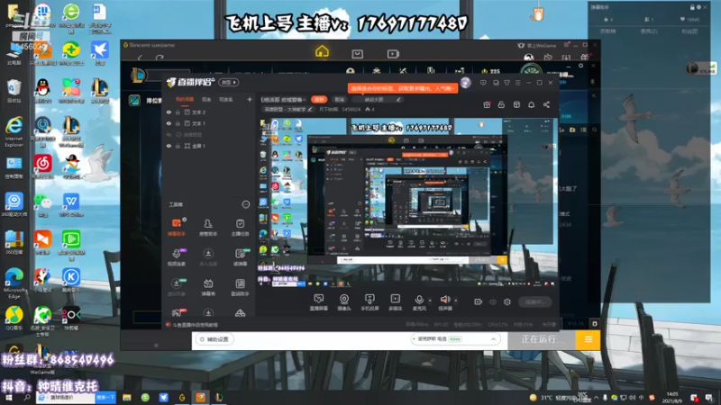Open Microsoft Edge desktop shortcut

[14, 283]
